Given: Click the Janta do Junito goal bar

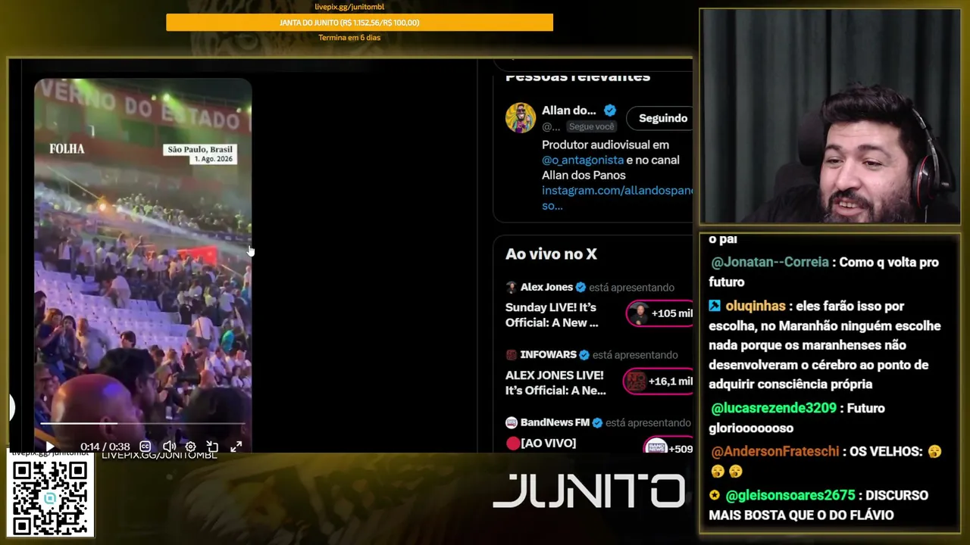Looking at the screenshot, I should [359, 23].
